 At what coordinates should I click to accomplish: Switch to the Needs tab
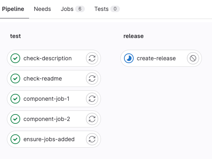[42, 9]
